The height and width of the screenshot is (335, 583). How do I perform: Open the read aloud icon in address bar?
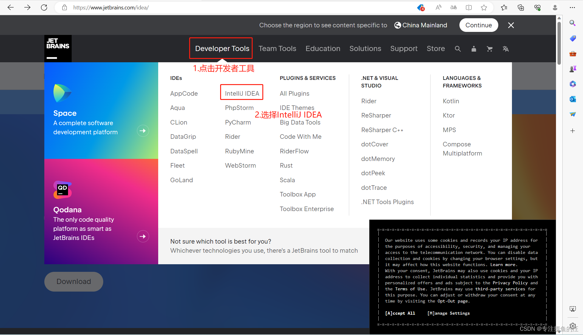click(438, 8)
